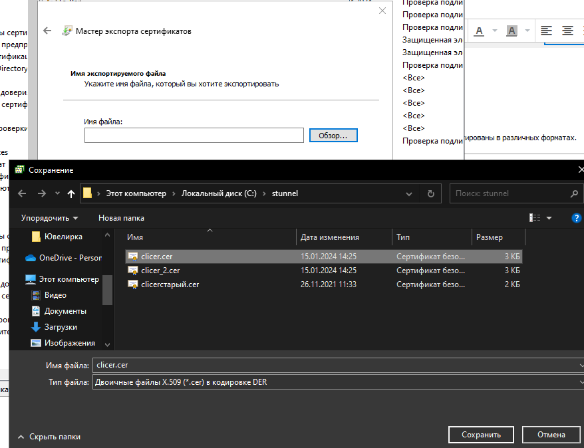Image resolution: width=584 pixels, height=448 pixels.
Task: Open the Упорядочить menu
Action: click(49, 218)
